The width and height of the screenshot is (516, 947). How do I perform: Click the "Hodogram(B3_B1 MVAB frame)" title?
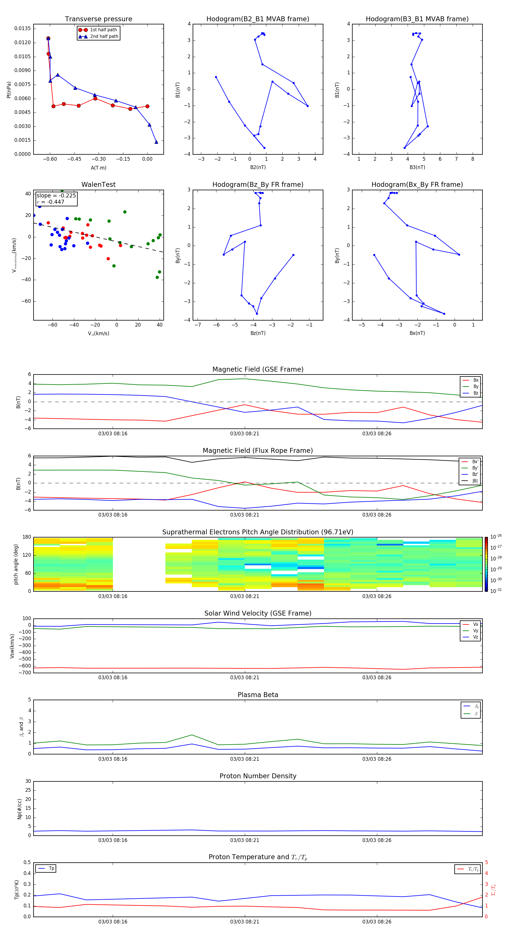(417, 19)
